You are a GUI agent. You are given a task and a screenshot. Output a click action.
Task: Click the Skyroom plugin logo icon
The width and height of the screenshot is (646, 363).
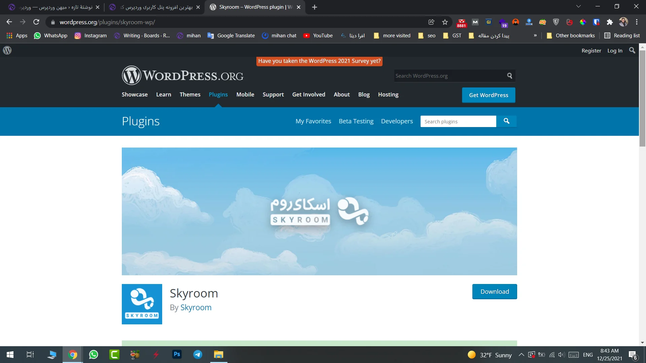(142, 304)
